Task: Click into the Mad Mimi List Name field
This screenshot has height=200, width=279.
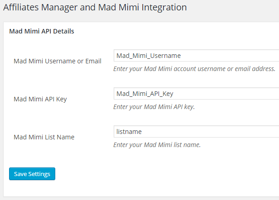Action: (196, 132)
